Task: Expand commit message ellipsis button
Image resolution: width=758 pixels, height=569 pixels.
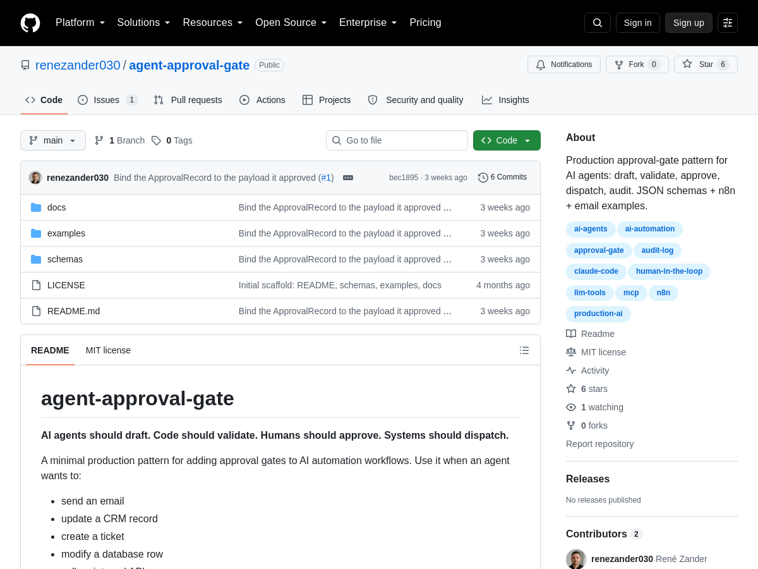Action: point(348,178)
